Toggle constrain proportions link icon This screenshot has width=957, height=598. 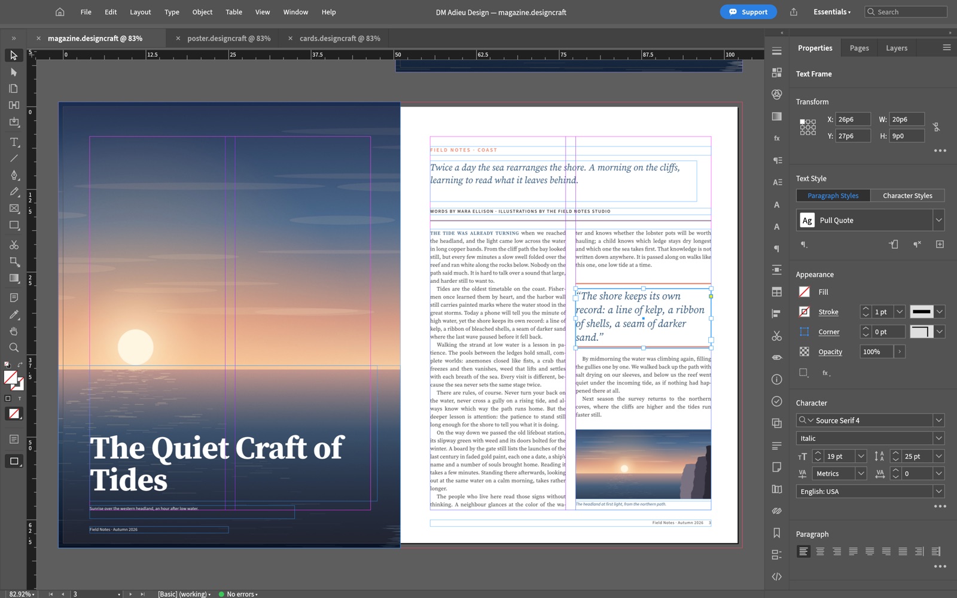tap(937, 127)
